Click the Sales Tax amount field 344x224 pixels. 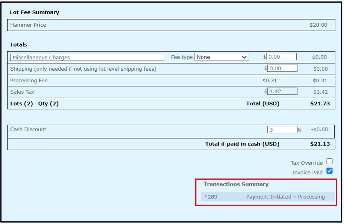coord(282,91)
